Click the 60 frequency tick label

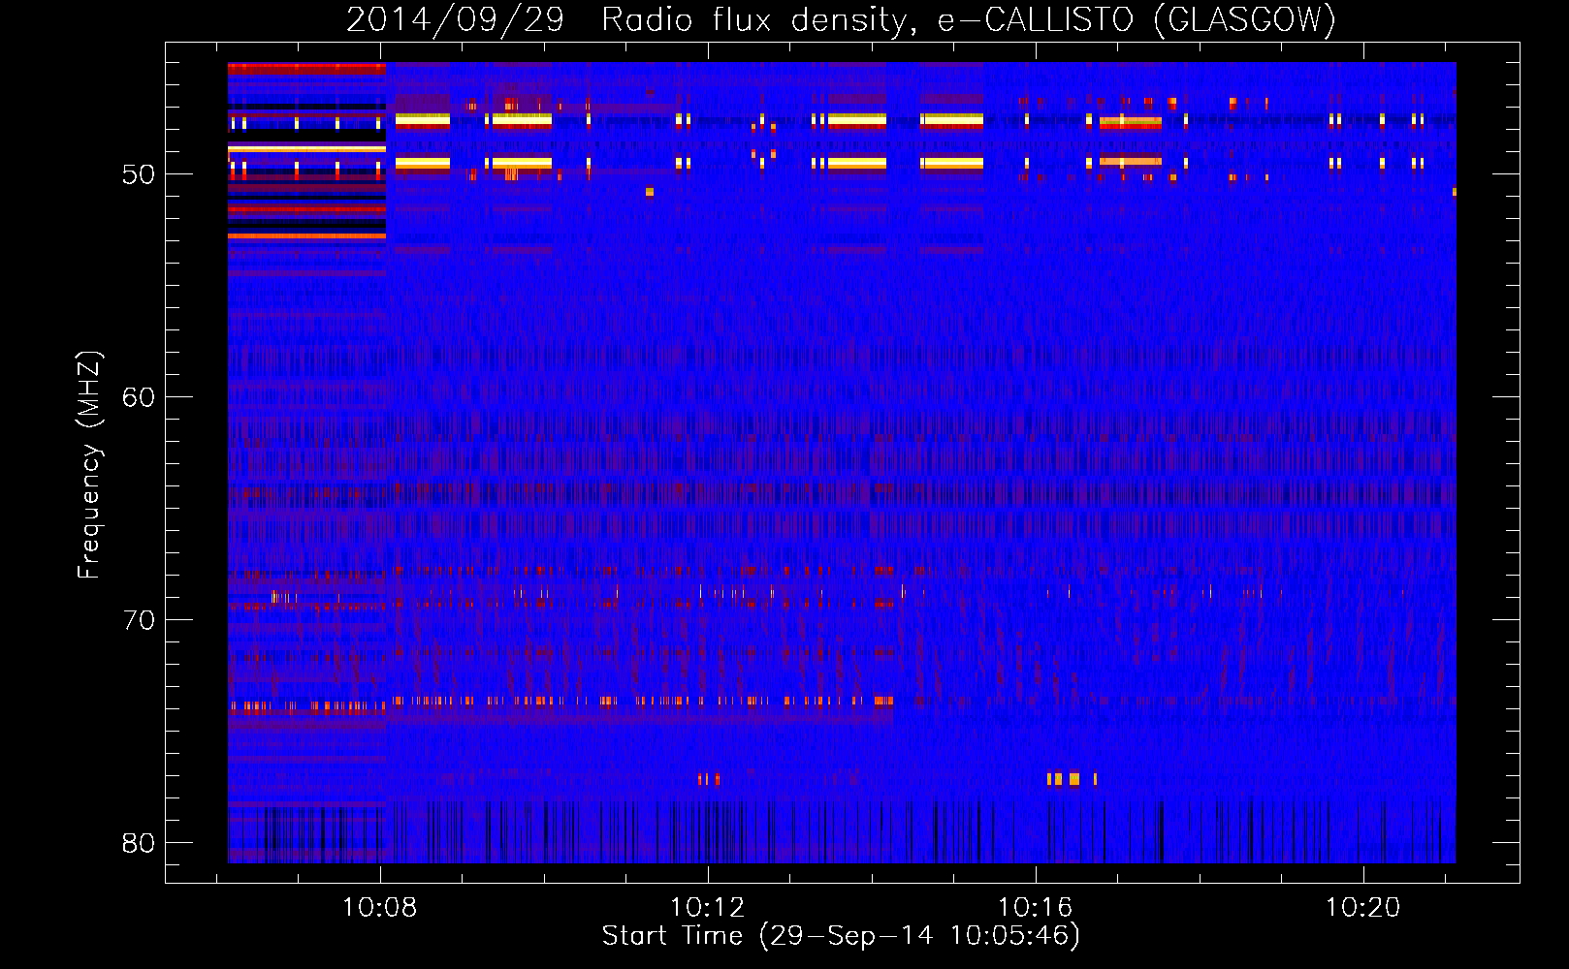pos(139,397)
